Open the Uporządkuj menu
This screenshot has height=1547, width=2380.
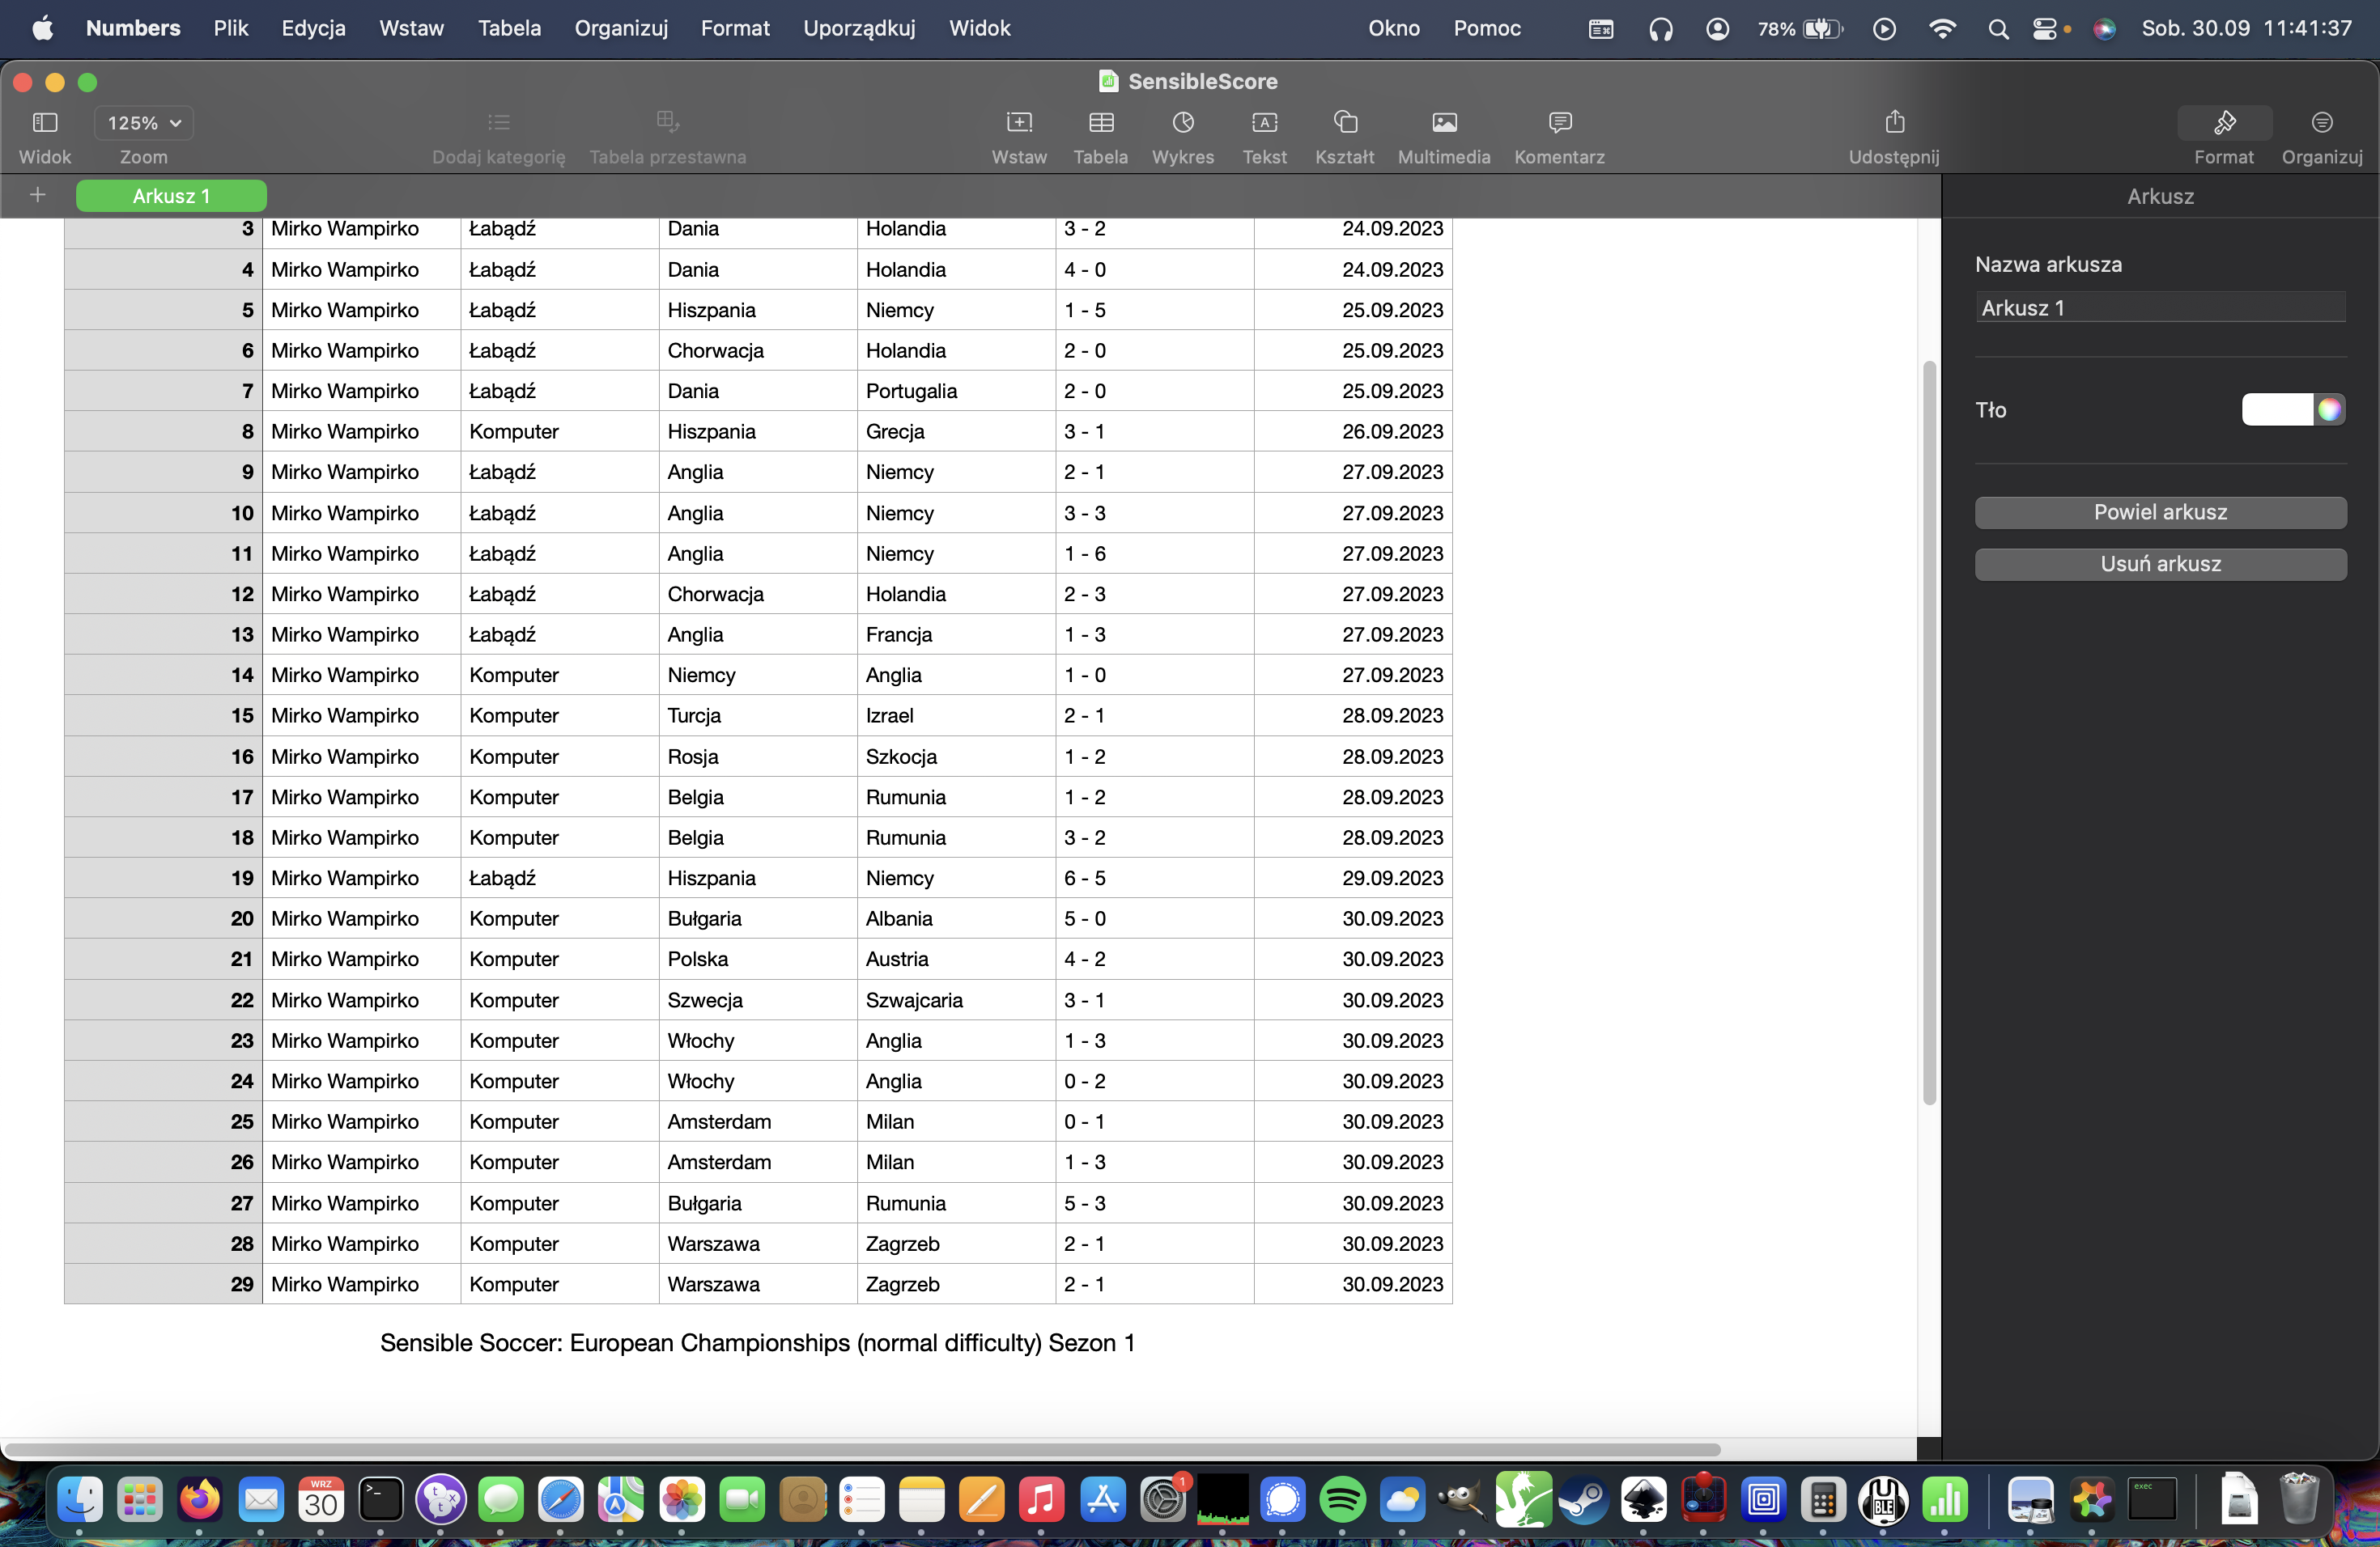point(858,28)
